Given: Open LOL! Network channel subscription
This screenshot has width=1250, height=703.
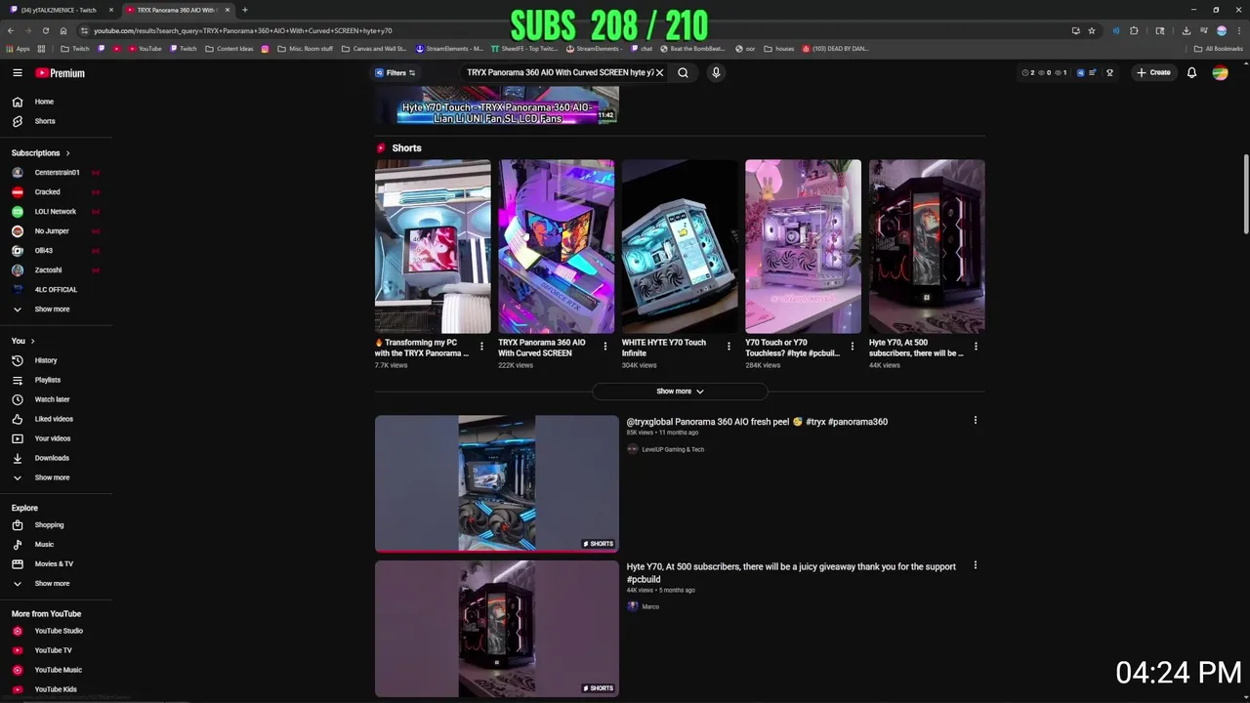Looking at the screenshot, I should point(57,212).
